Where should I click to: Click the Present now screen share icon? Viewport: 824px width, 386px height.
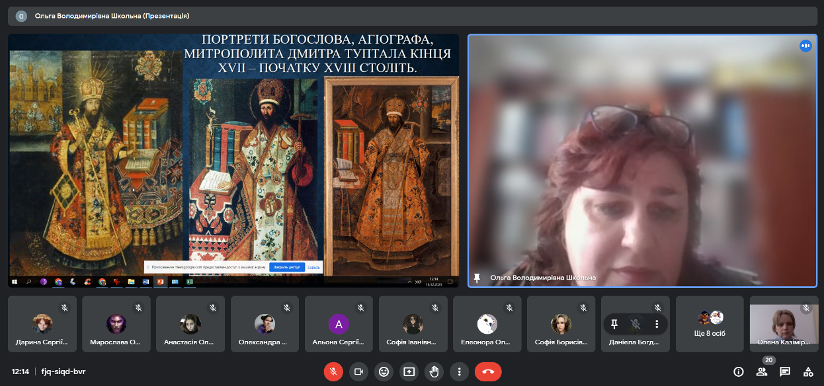click(409, 371)
